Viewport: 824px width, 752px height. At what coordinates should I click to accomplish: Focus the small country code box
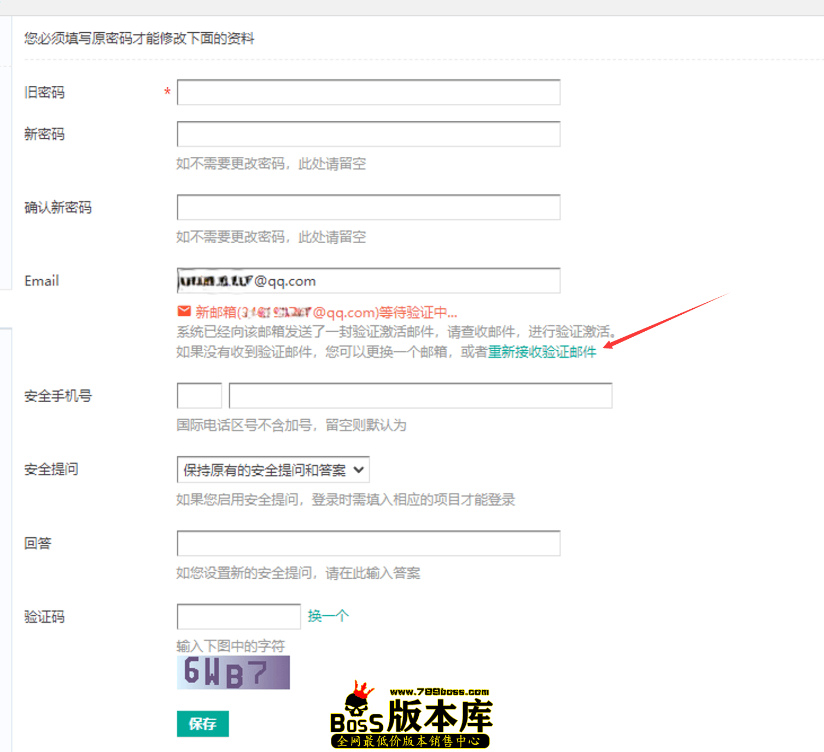click(x=199, y=396)
